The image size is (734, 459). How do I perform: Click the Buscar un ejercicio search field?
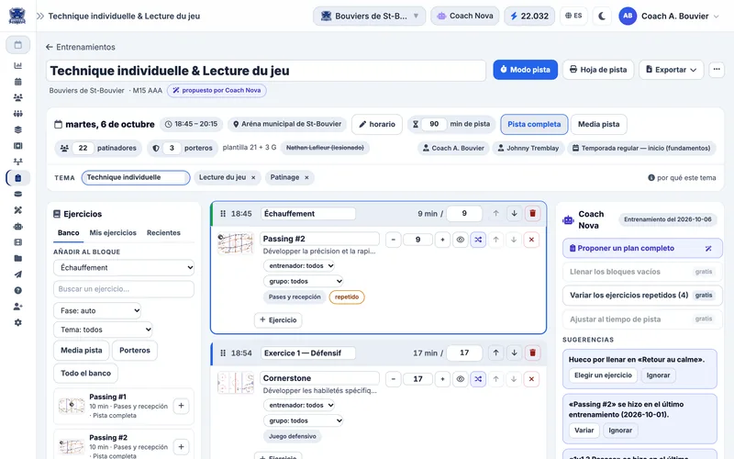[124, 289]
